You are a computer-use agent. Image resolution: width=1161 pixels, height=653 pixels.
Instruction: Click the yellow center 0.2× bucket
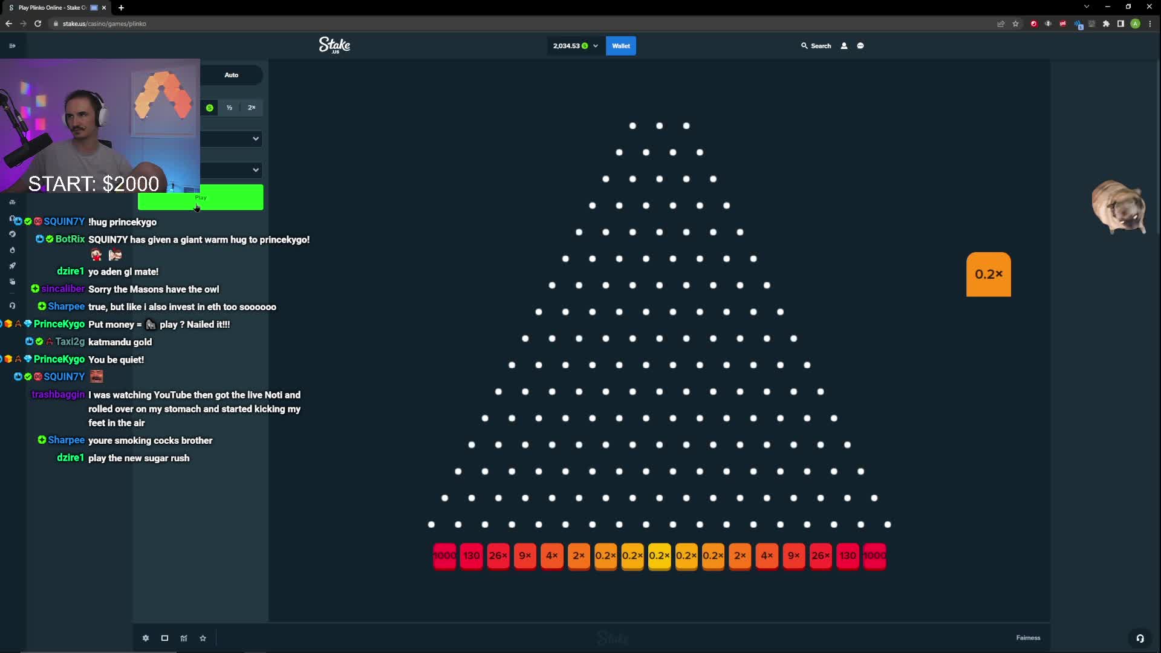point(659,556)
